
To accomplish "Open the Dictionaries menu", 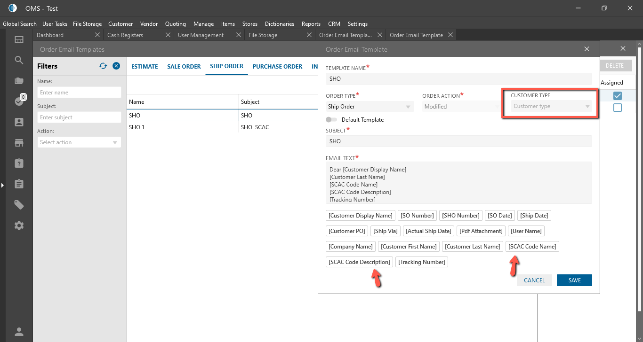I will 279,23.
